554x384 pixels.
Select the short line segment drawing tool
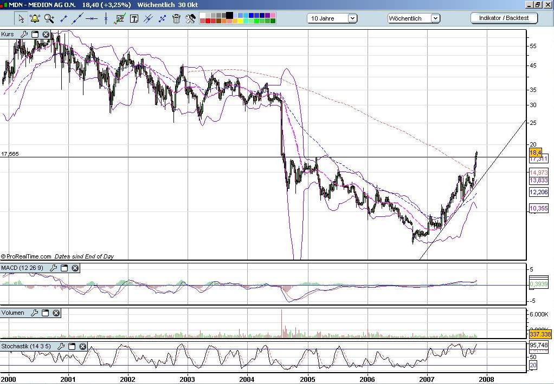tap(63, 18)
